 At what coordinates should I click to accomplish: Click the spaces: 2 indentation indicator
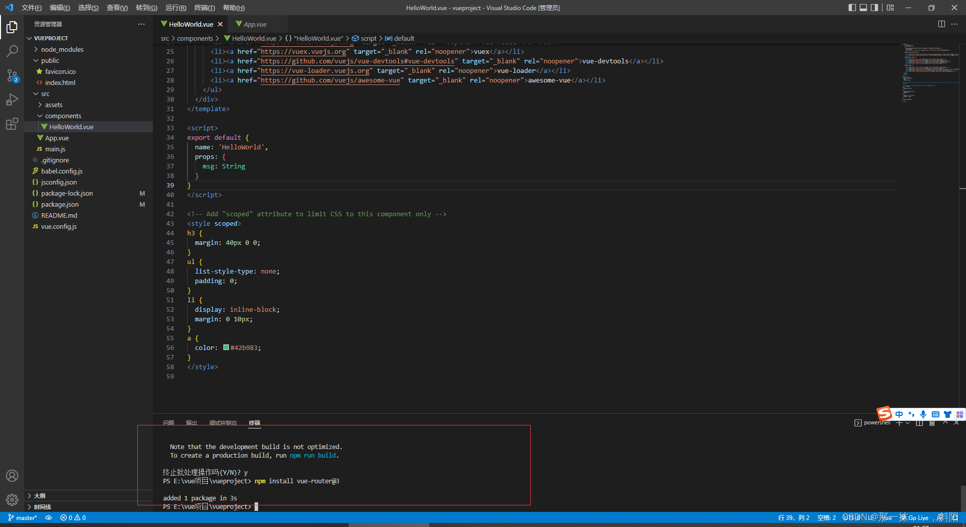point(827,517)
